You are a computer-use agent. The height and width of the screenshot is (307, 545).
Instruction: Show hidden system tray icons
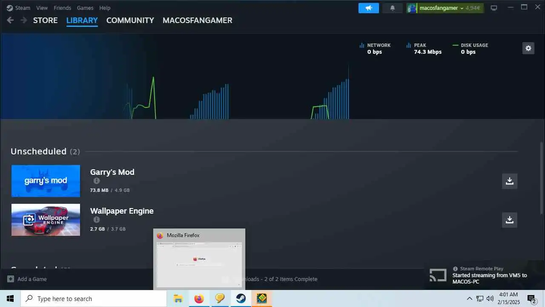pyautogui.click(x=469, y=298)
